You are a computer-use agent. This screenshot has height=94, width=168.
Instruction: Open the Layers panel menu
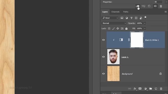[x=166, y=12]
